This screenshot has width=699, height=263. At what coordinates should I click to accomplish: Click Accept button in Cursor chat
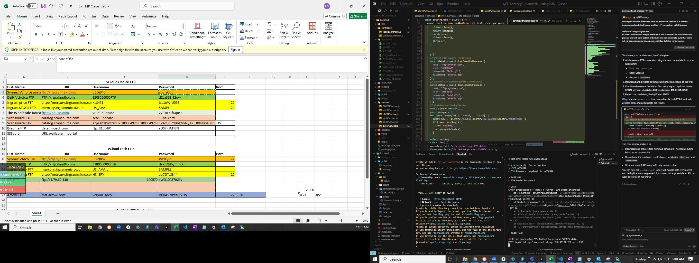point(689,230)
